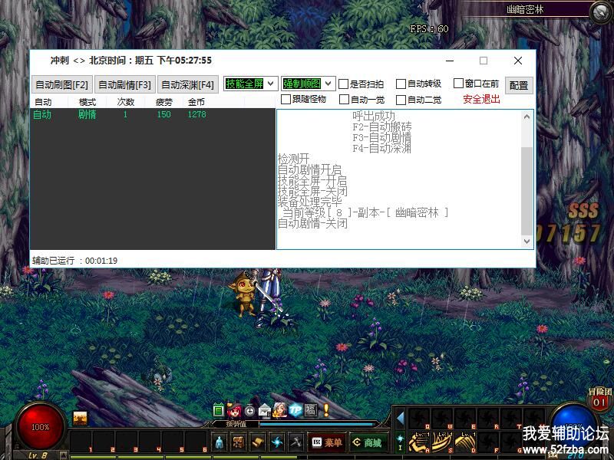Image resolution: width=614 pixels, height=460 pixels.
Task: Select the 剧情 cell in the list
Action: [x=87, y=114]
